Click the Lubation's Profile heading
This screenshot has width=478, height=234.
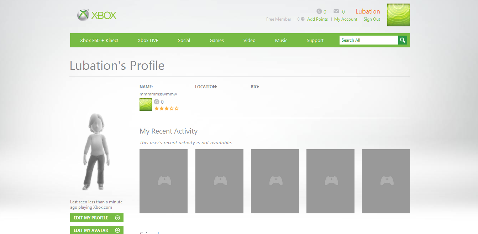coord(117,66)
